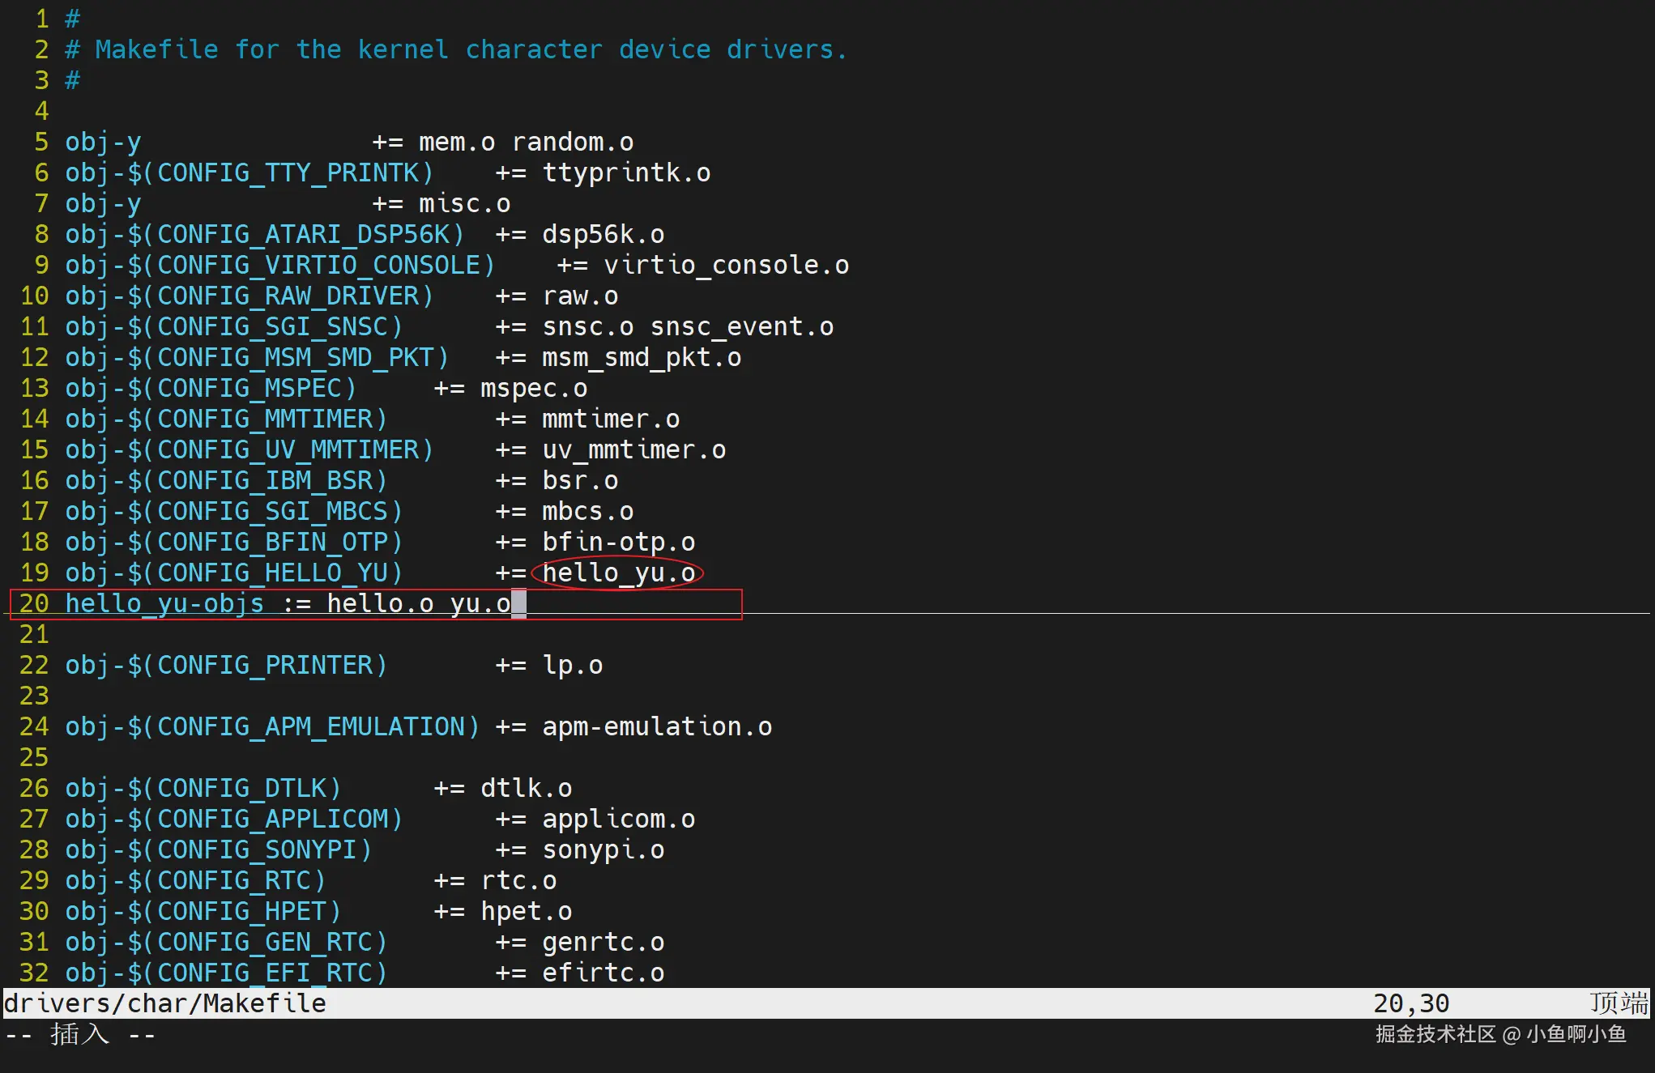Click the 20,30 cursor position indicator

(x=1410, y=1003)
